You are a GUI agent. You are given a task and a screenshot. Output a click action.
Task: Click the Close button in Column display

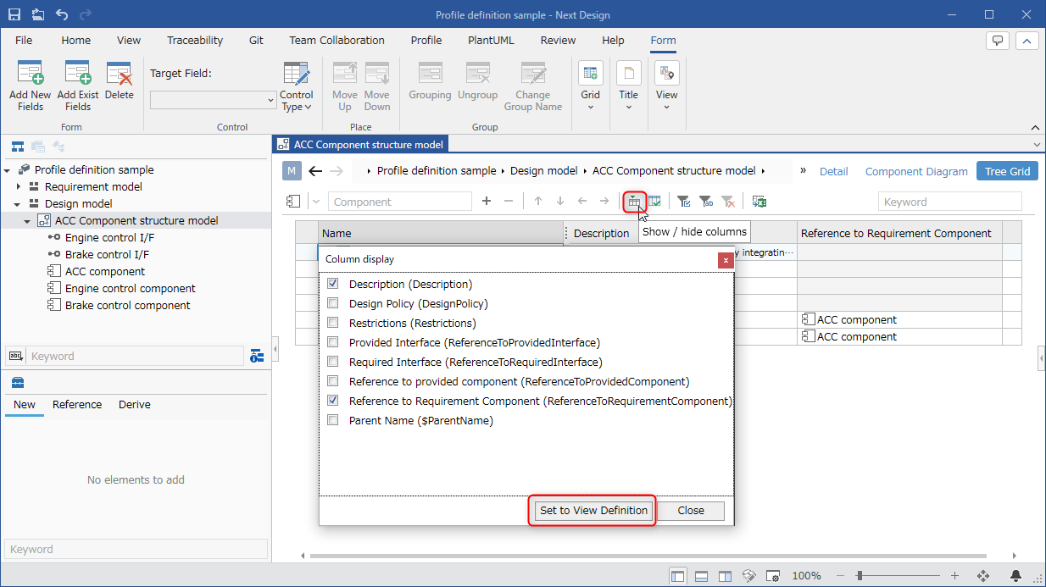point(691,510)
